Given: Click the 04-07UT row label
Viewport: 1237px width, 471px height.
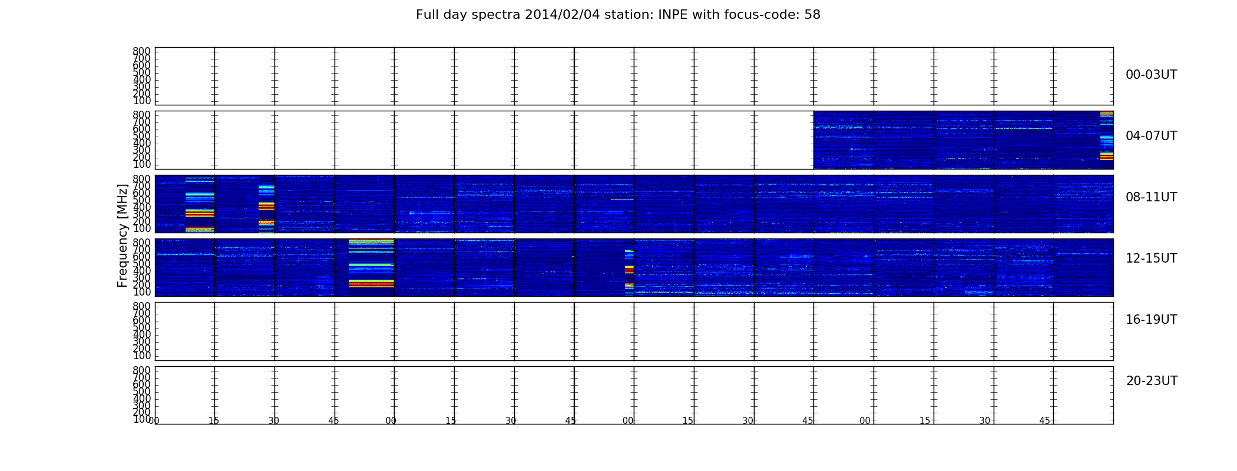Looking at the screenshot, I should [1151, 136].
